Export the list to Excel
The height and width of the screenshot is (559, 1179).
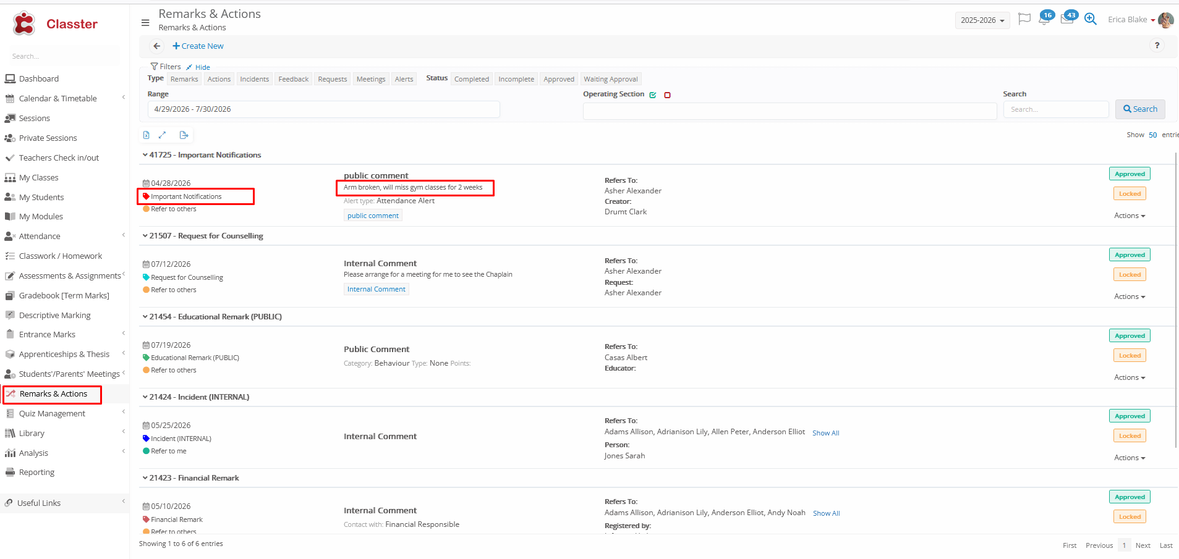(147, 135)
